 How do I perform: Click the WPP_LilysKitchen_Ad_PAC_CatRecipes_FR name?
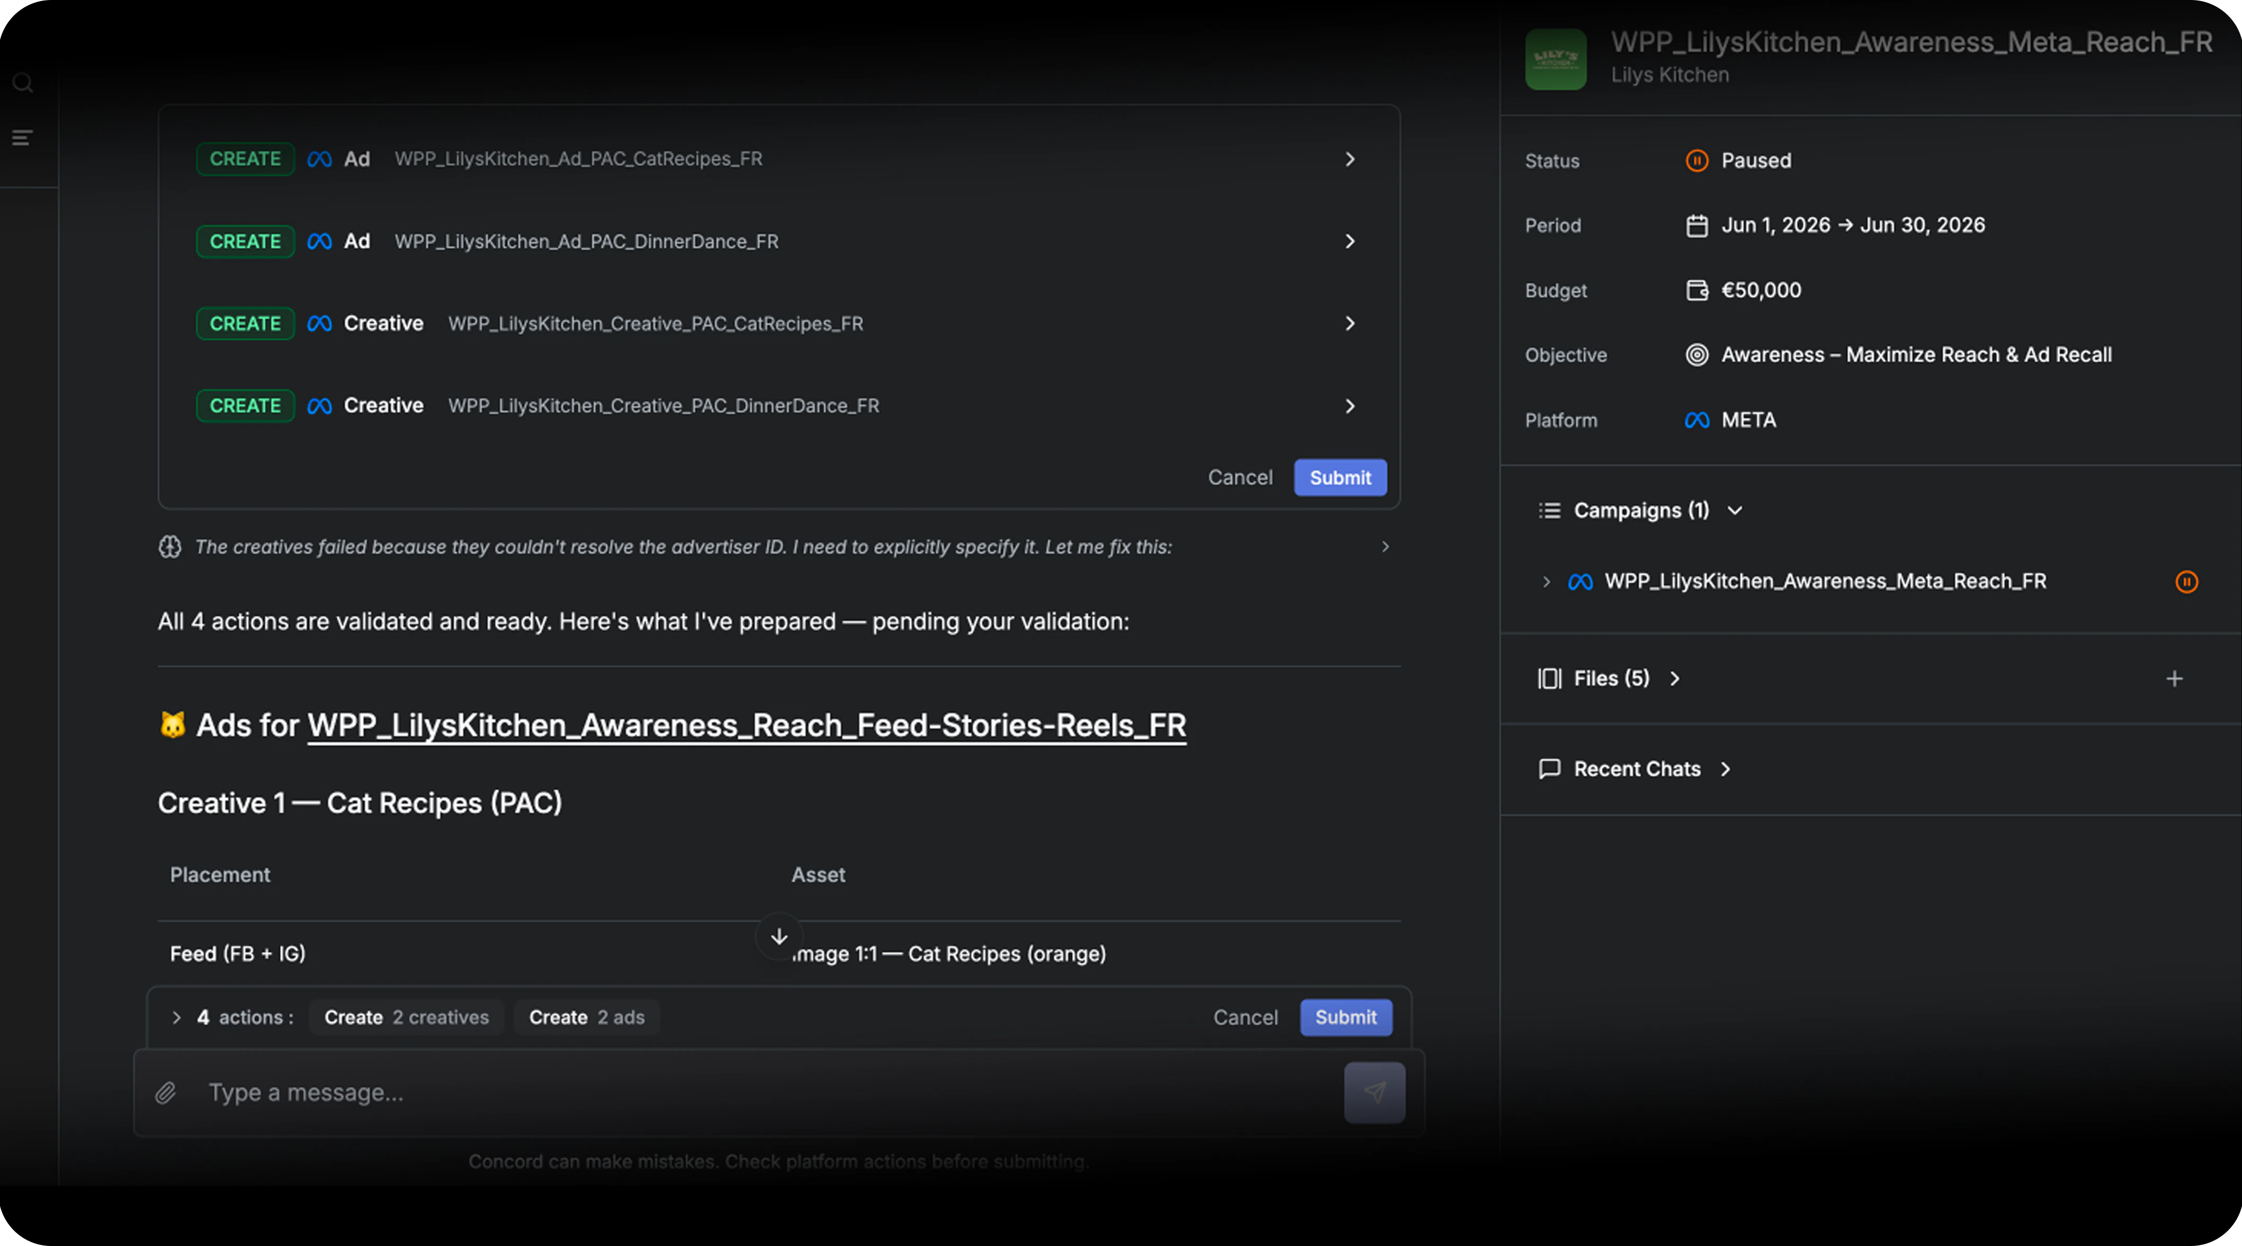[579, 159]
